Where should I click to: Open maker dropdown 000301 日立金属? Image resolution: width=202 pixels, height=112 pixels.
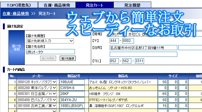37,94
